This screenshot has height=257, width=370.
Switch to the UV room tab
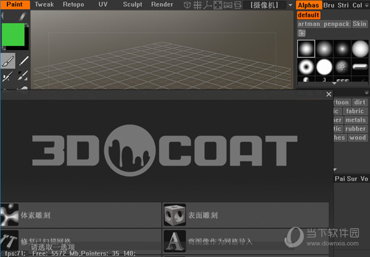(103, 4)
